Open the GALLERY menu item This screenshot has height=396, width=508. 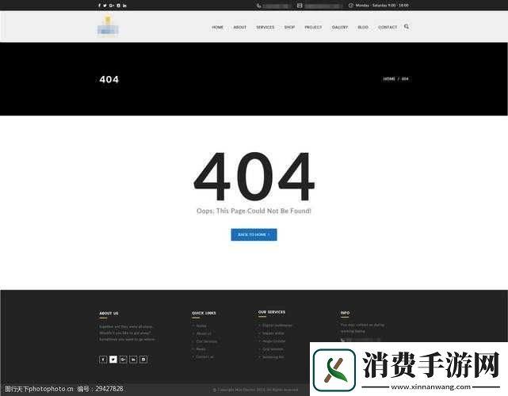[340, 27]
